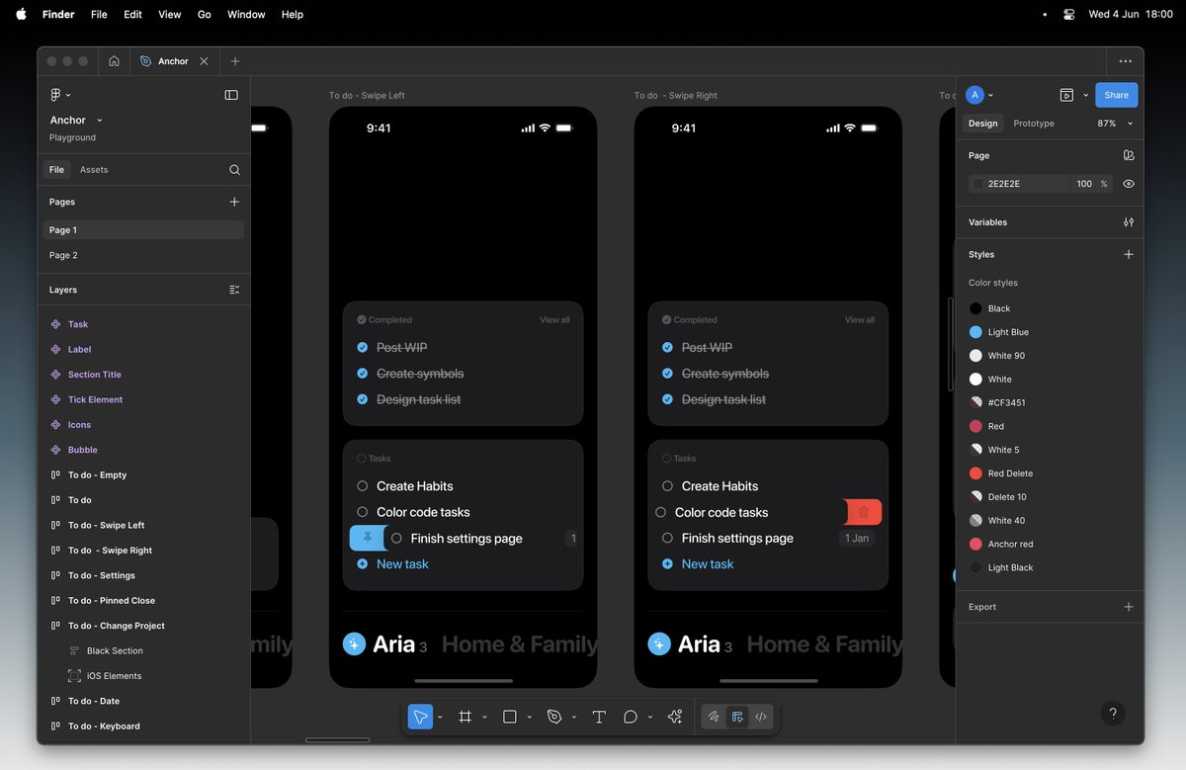The image size is (1186, 770).
Task: Tick Create Habits circle in Swipe Right
Action: tap(668, 486)
